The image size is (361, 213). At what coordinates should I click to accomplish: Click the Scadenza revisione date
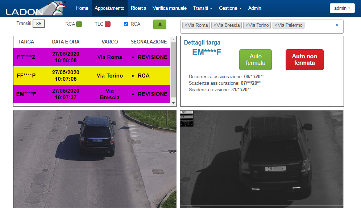[x=241, y=90]
